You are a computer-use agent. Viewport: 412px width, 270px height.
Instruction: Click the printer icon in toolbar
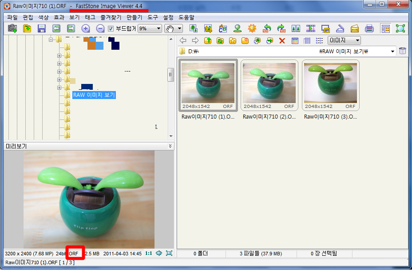click(369, 28)
